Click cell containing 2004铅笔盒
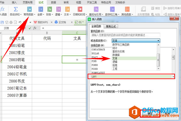 17,67
